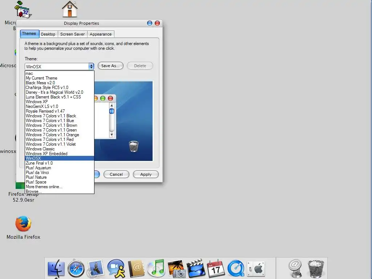Viewport: 372px width, 279px height.
Task: Open the Appearance tab
Action: [101, 34]
